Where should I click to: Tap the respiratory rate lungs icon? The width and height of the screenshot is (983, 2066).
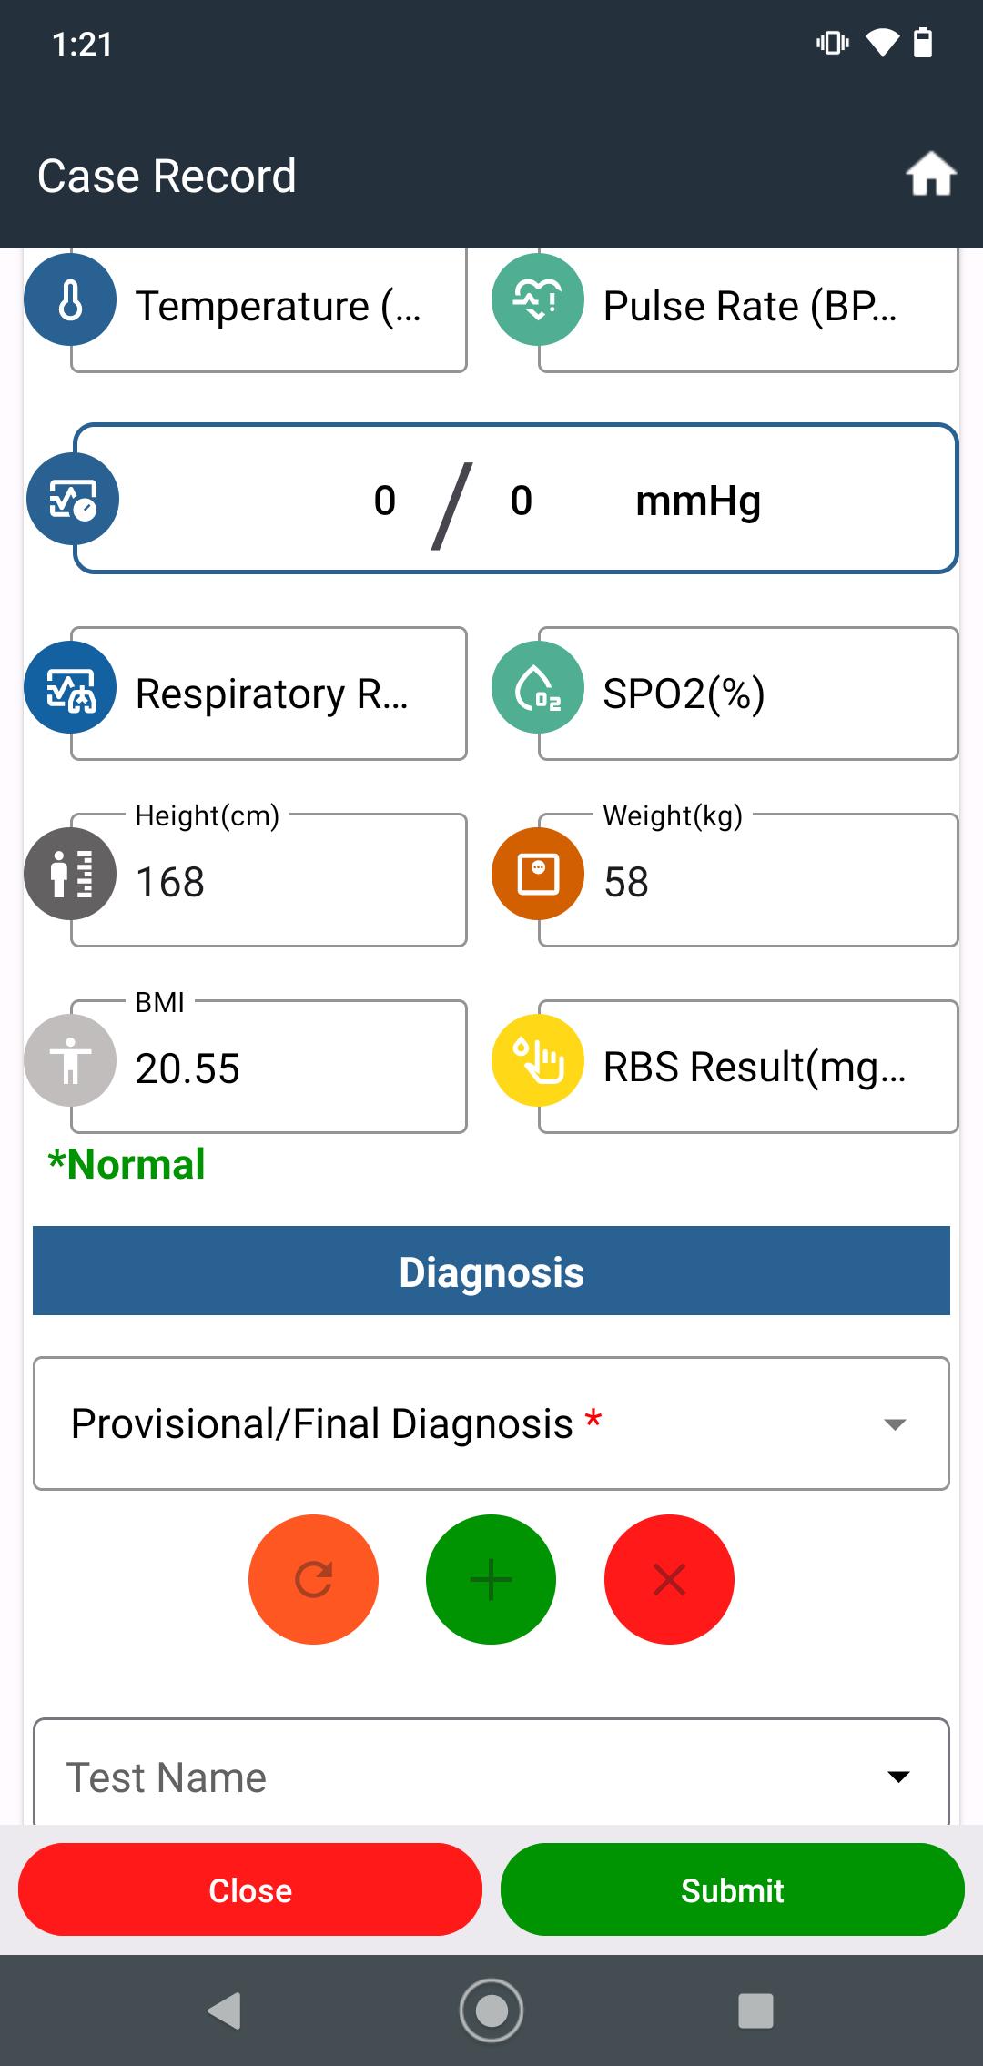click(x=70, y=687)
